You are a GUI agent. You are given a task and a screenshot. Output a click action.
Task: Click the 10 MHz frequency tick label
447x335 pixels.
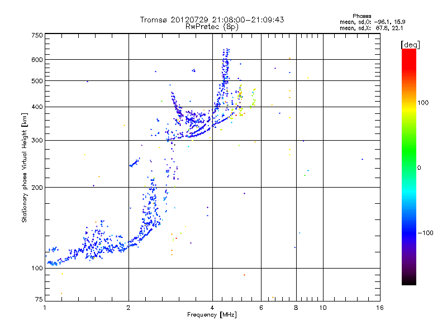(x=323, y=308)
